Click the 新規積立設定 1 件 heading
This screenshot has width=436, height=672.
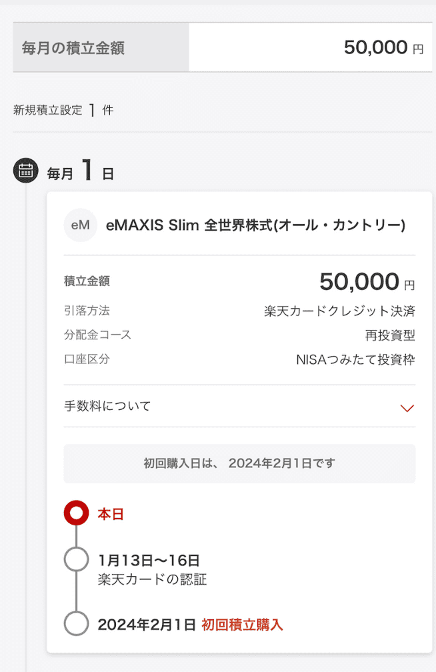click(x=63, y=110)
